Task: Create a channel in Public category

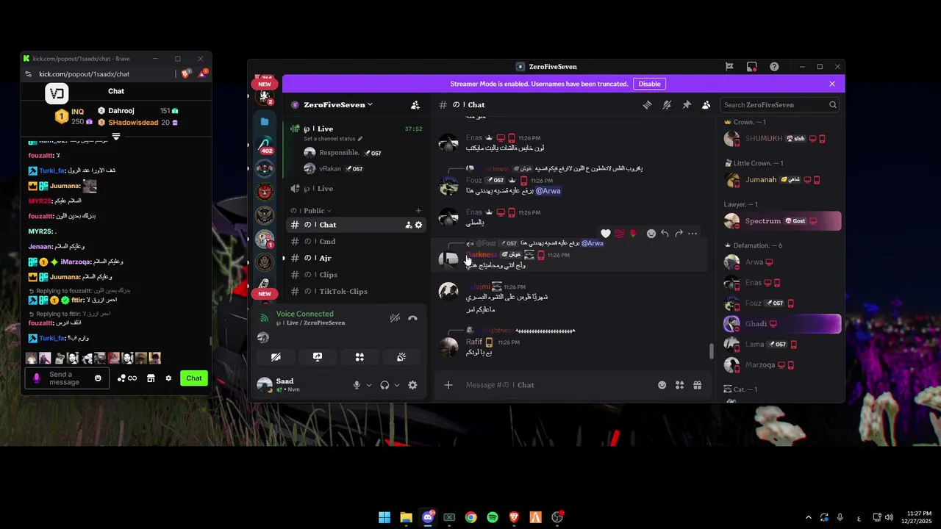Action: [418, 211]
